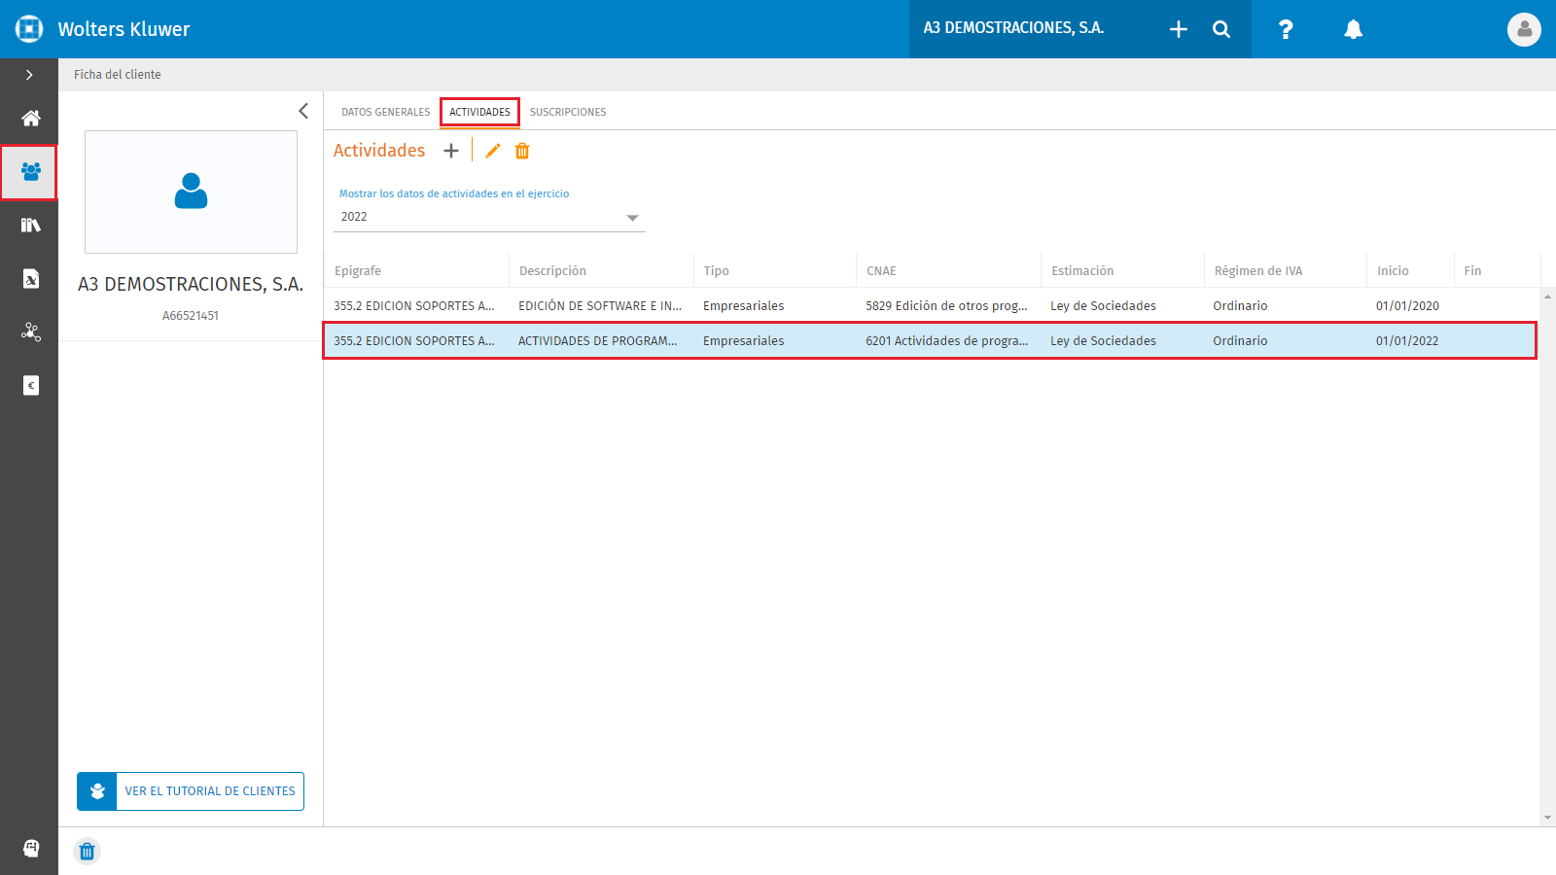Click the Ficha del cliente breadcrumb
1556x875 pixels.
coord(118,75)
